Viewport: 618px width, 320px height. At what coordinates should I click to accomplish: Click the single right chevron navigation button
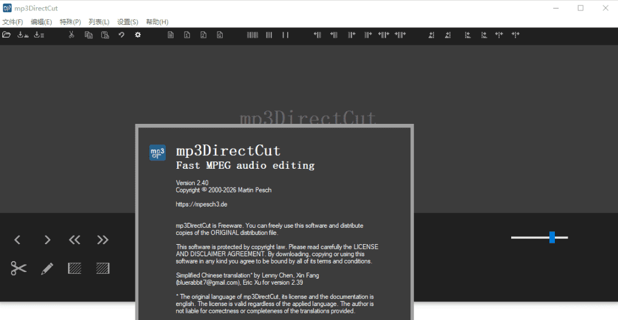(x=47, y=240)
